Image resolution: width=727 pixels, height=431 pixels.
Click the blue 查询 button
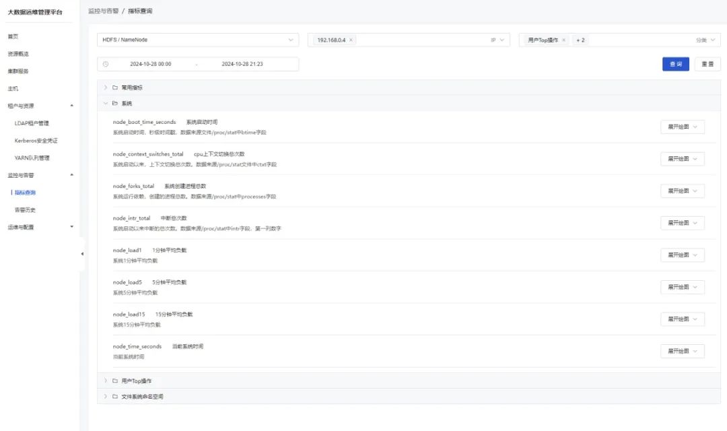tap(676, 64)
